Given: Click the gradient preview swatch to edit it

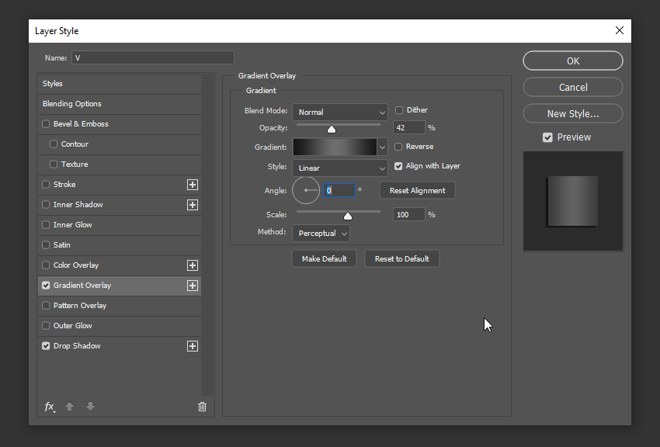Looking at the screenshot, I should click(x=335, y=146).
